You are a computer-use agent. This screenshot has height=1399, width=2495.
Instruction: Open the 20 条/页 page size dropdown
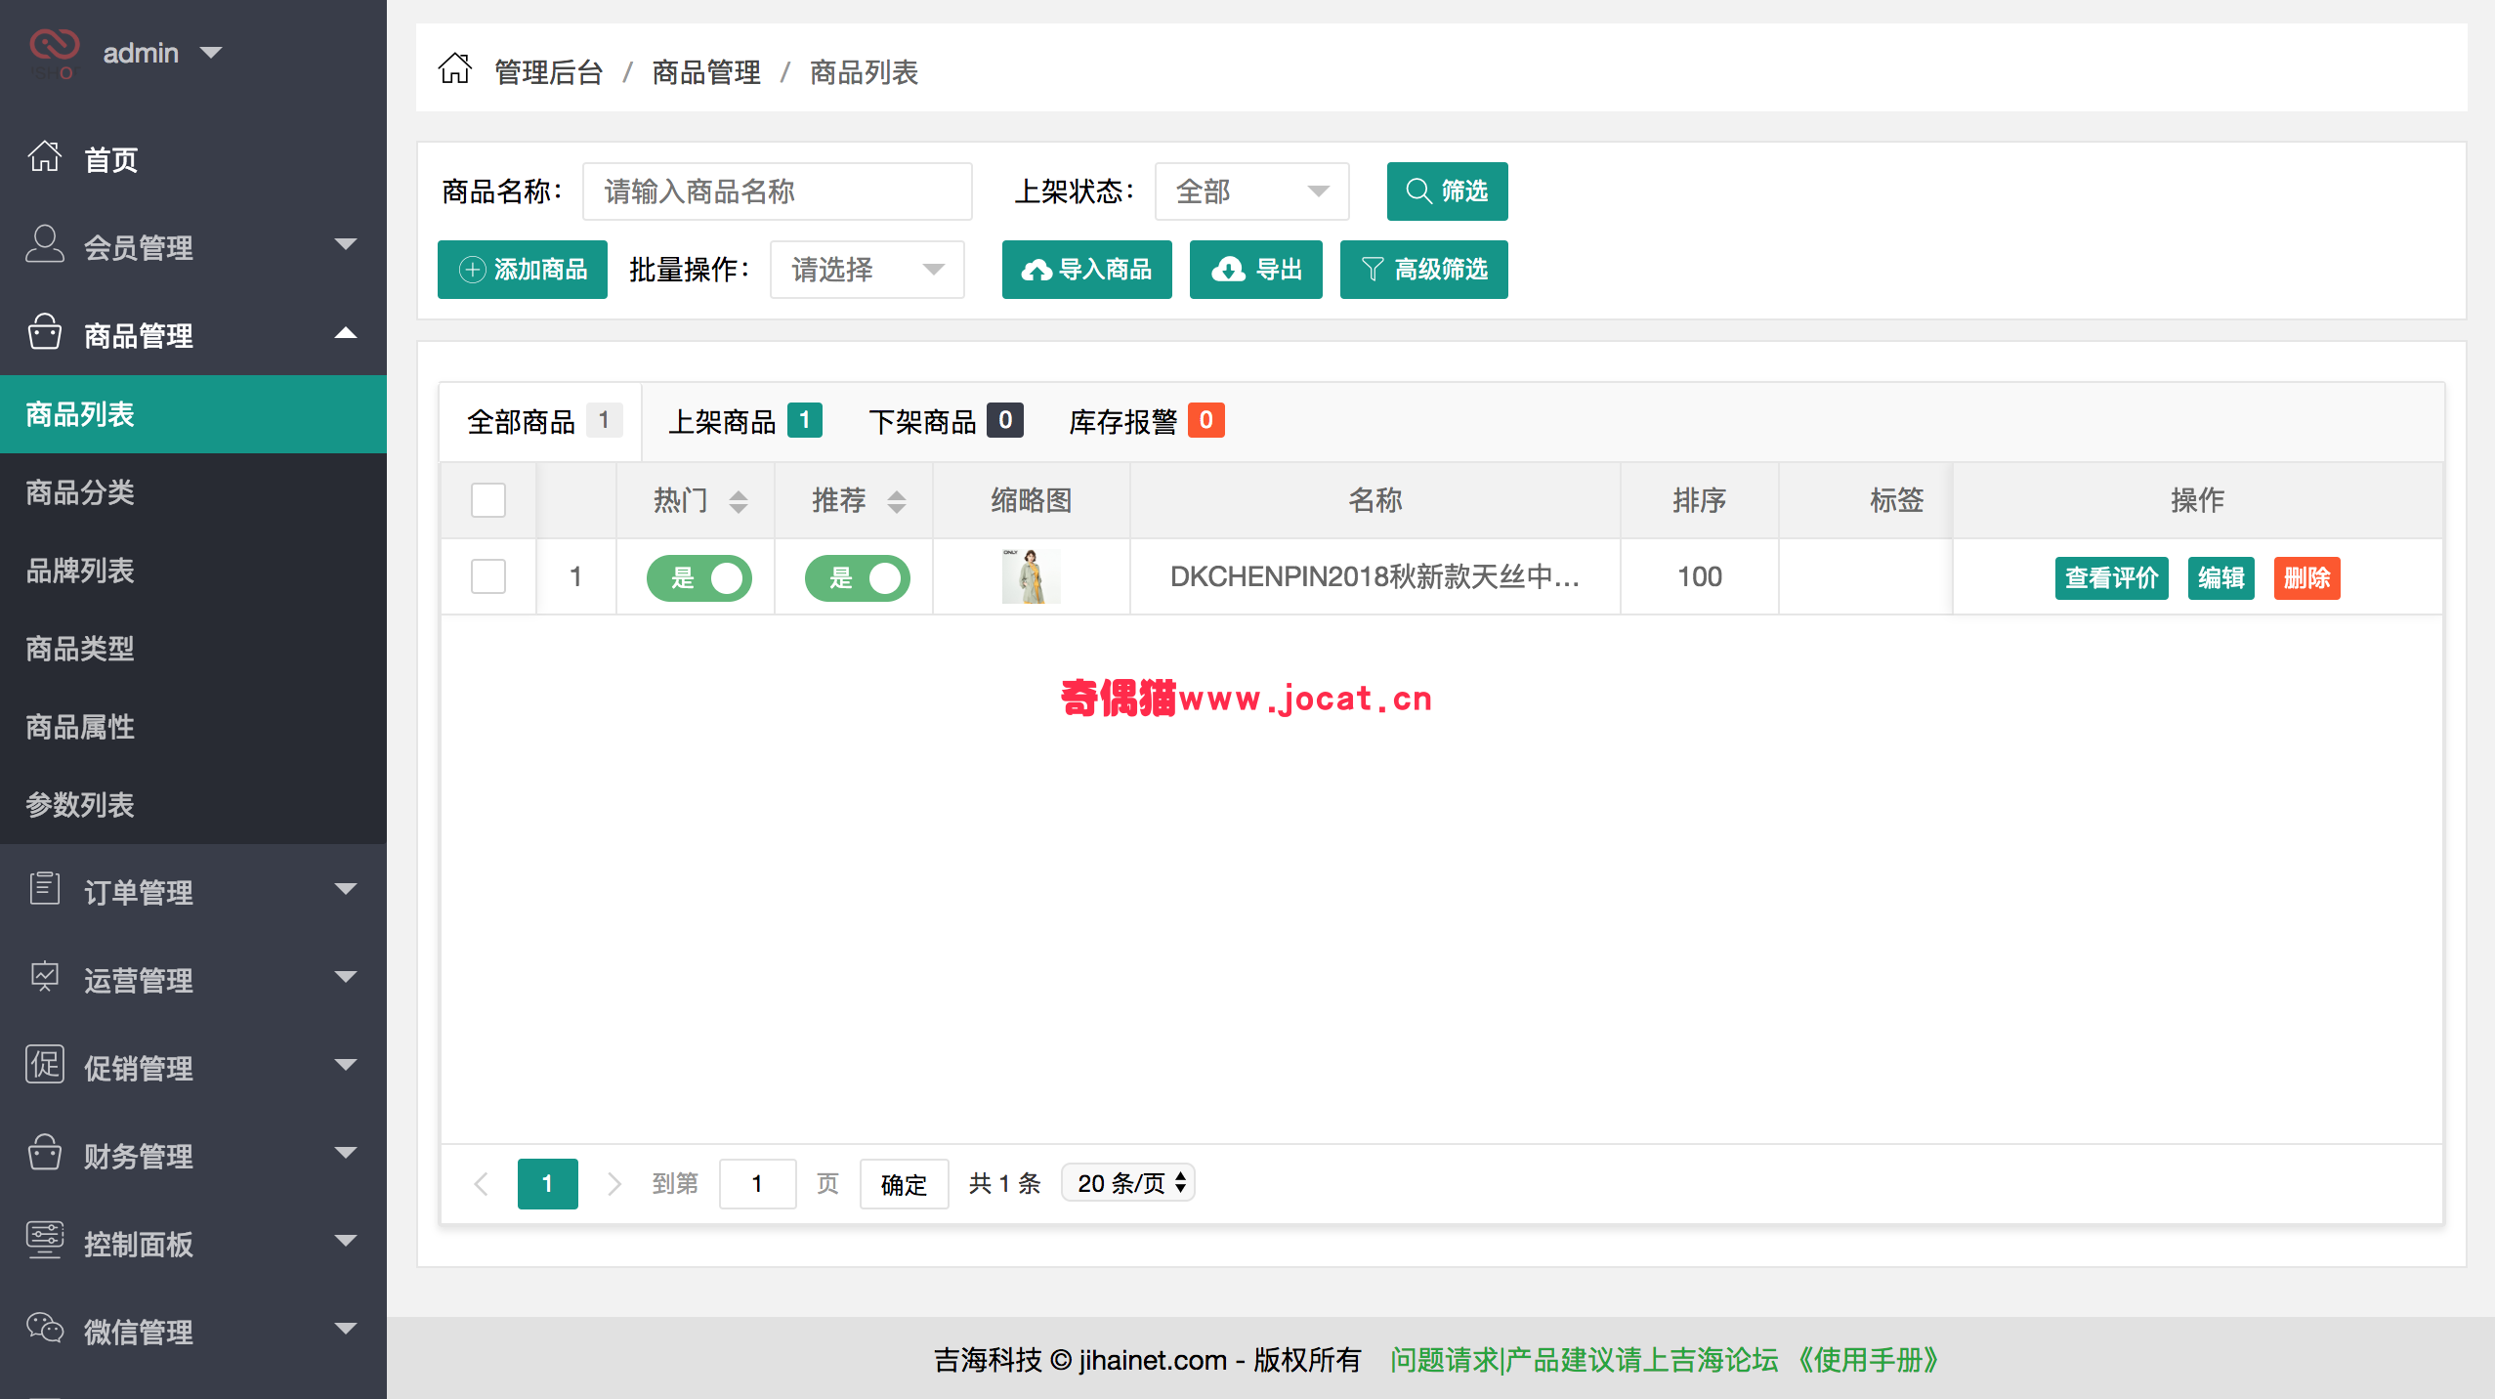1128,1183
